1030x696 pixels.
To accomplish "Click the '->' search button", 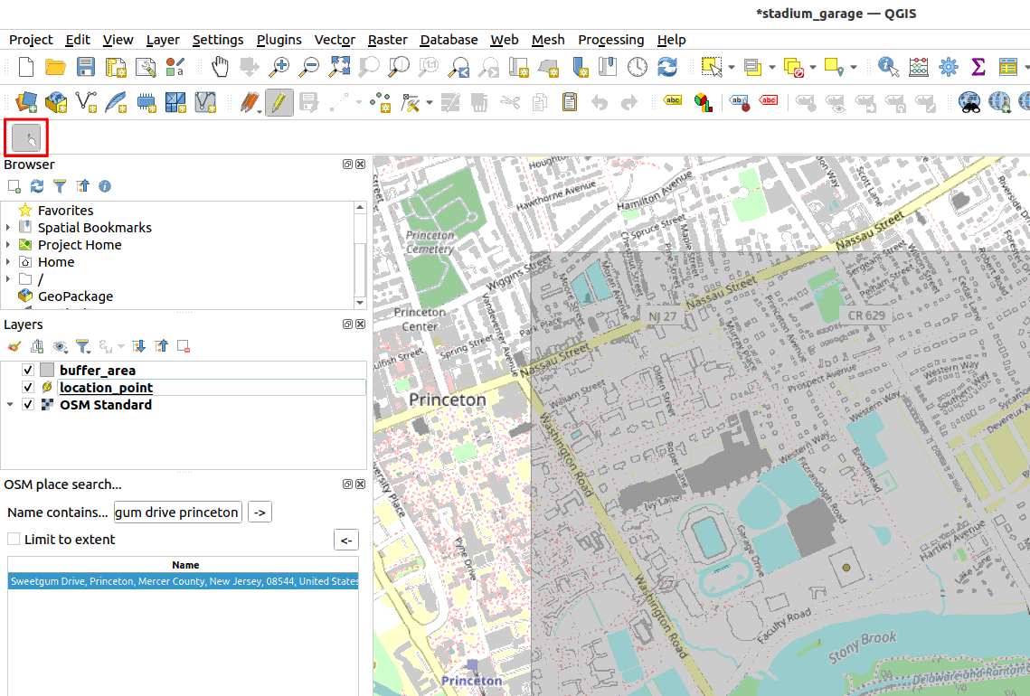I will coord(260,513).
